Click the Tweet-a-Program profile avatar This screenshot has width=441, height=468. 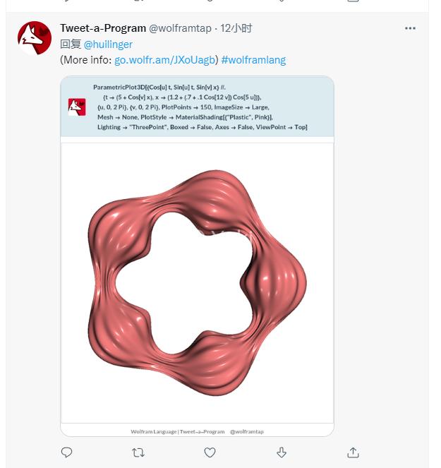pyautogui.click(x=34, y=39)
